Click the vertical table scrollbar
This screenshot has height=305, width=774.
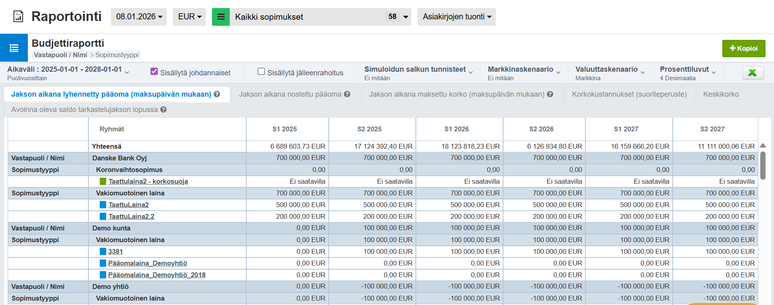(x=763, y=165)
